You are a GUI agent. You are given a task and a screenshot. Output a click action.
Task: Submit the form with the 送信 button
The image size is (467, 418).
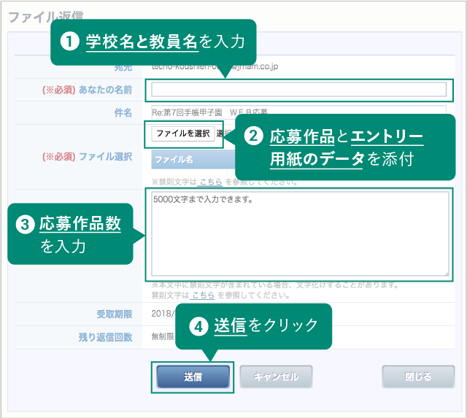(x=193, y=377)
